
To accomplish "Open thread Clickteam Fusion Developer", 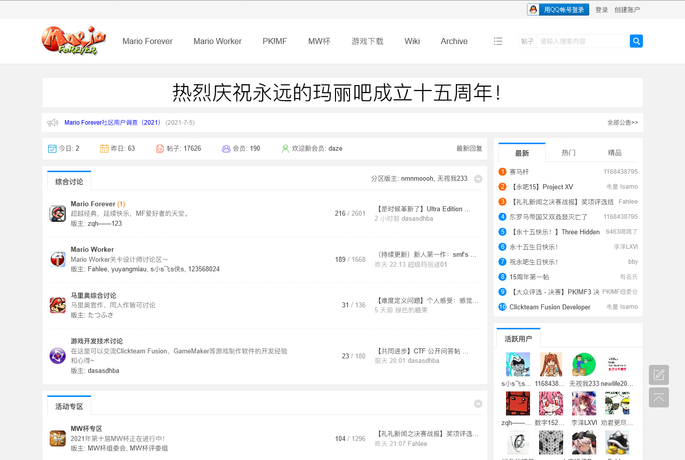I will click(550, 307).
